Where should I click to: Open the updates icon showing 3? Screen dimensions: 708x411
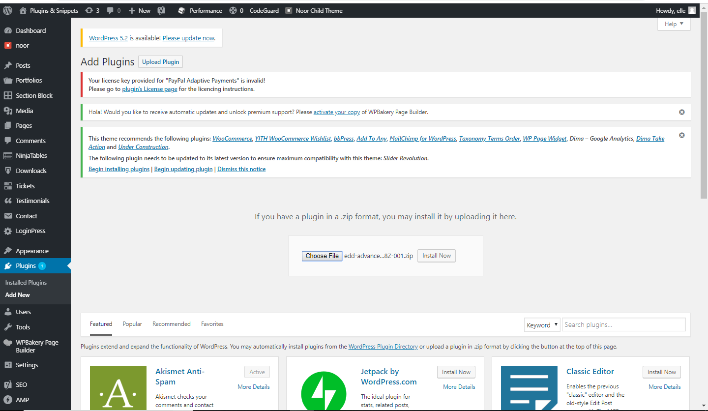88,10
